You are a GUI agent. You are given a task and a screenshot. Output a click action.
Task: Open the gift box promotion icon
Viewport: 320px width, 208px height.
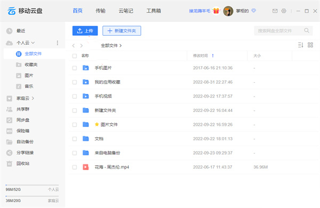(216, 11)
